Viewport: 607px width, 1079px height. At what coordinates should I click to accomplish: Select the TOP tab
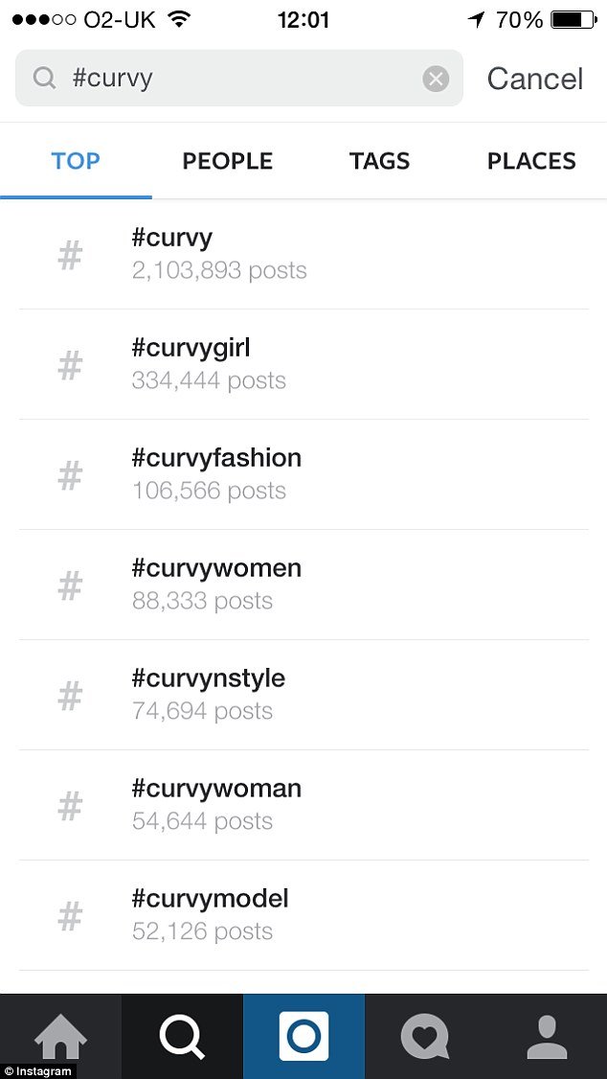click(76, 160)
